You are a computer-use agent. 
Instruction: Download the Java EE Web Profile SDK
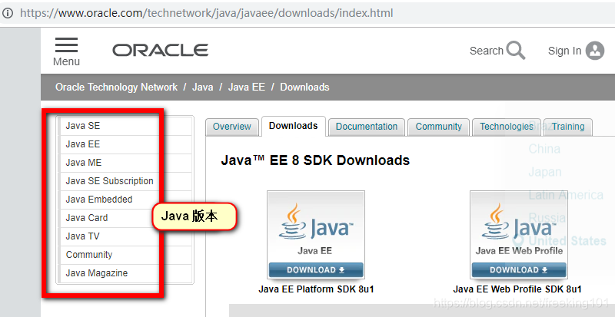point(518,270)
